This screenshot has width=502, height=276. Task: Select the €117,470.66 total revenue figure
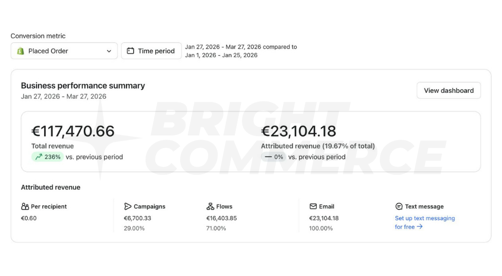[73, 131]
